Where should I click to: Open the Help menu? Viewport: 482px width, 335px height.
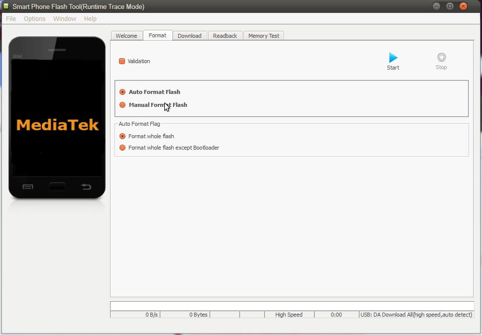pos(91,19)
